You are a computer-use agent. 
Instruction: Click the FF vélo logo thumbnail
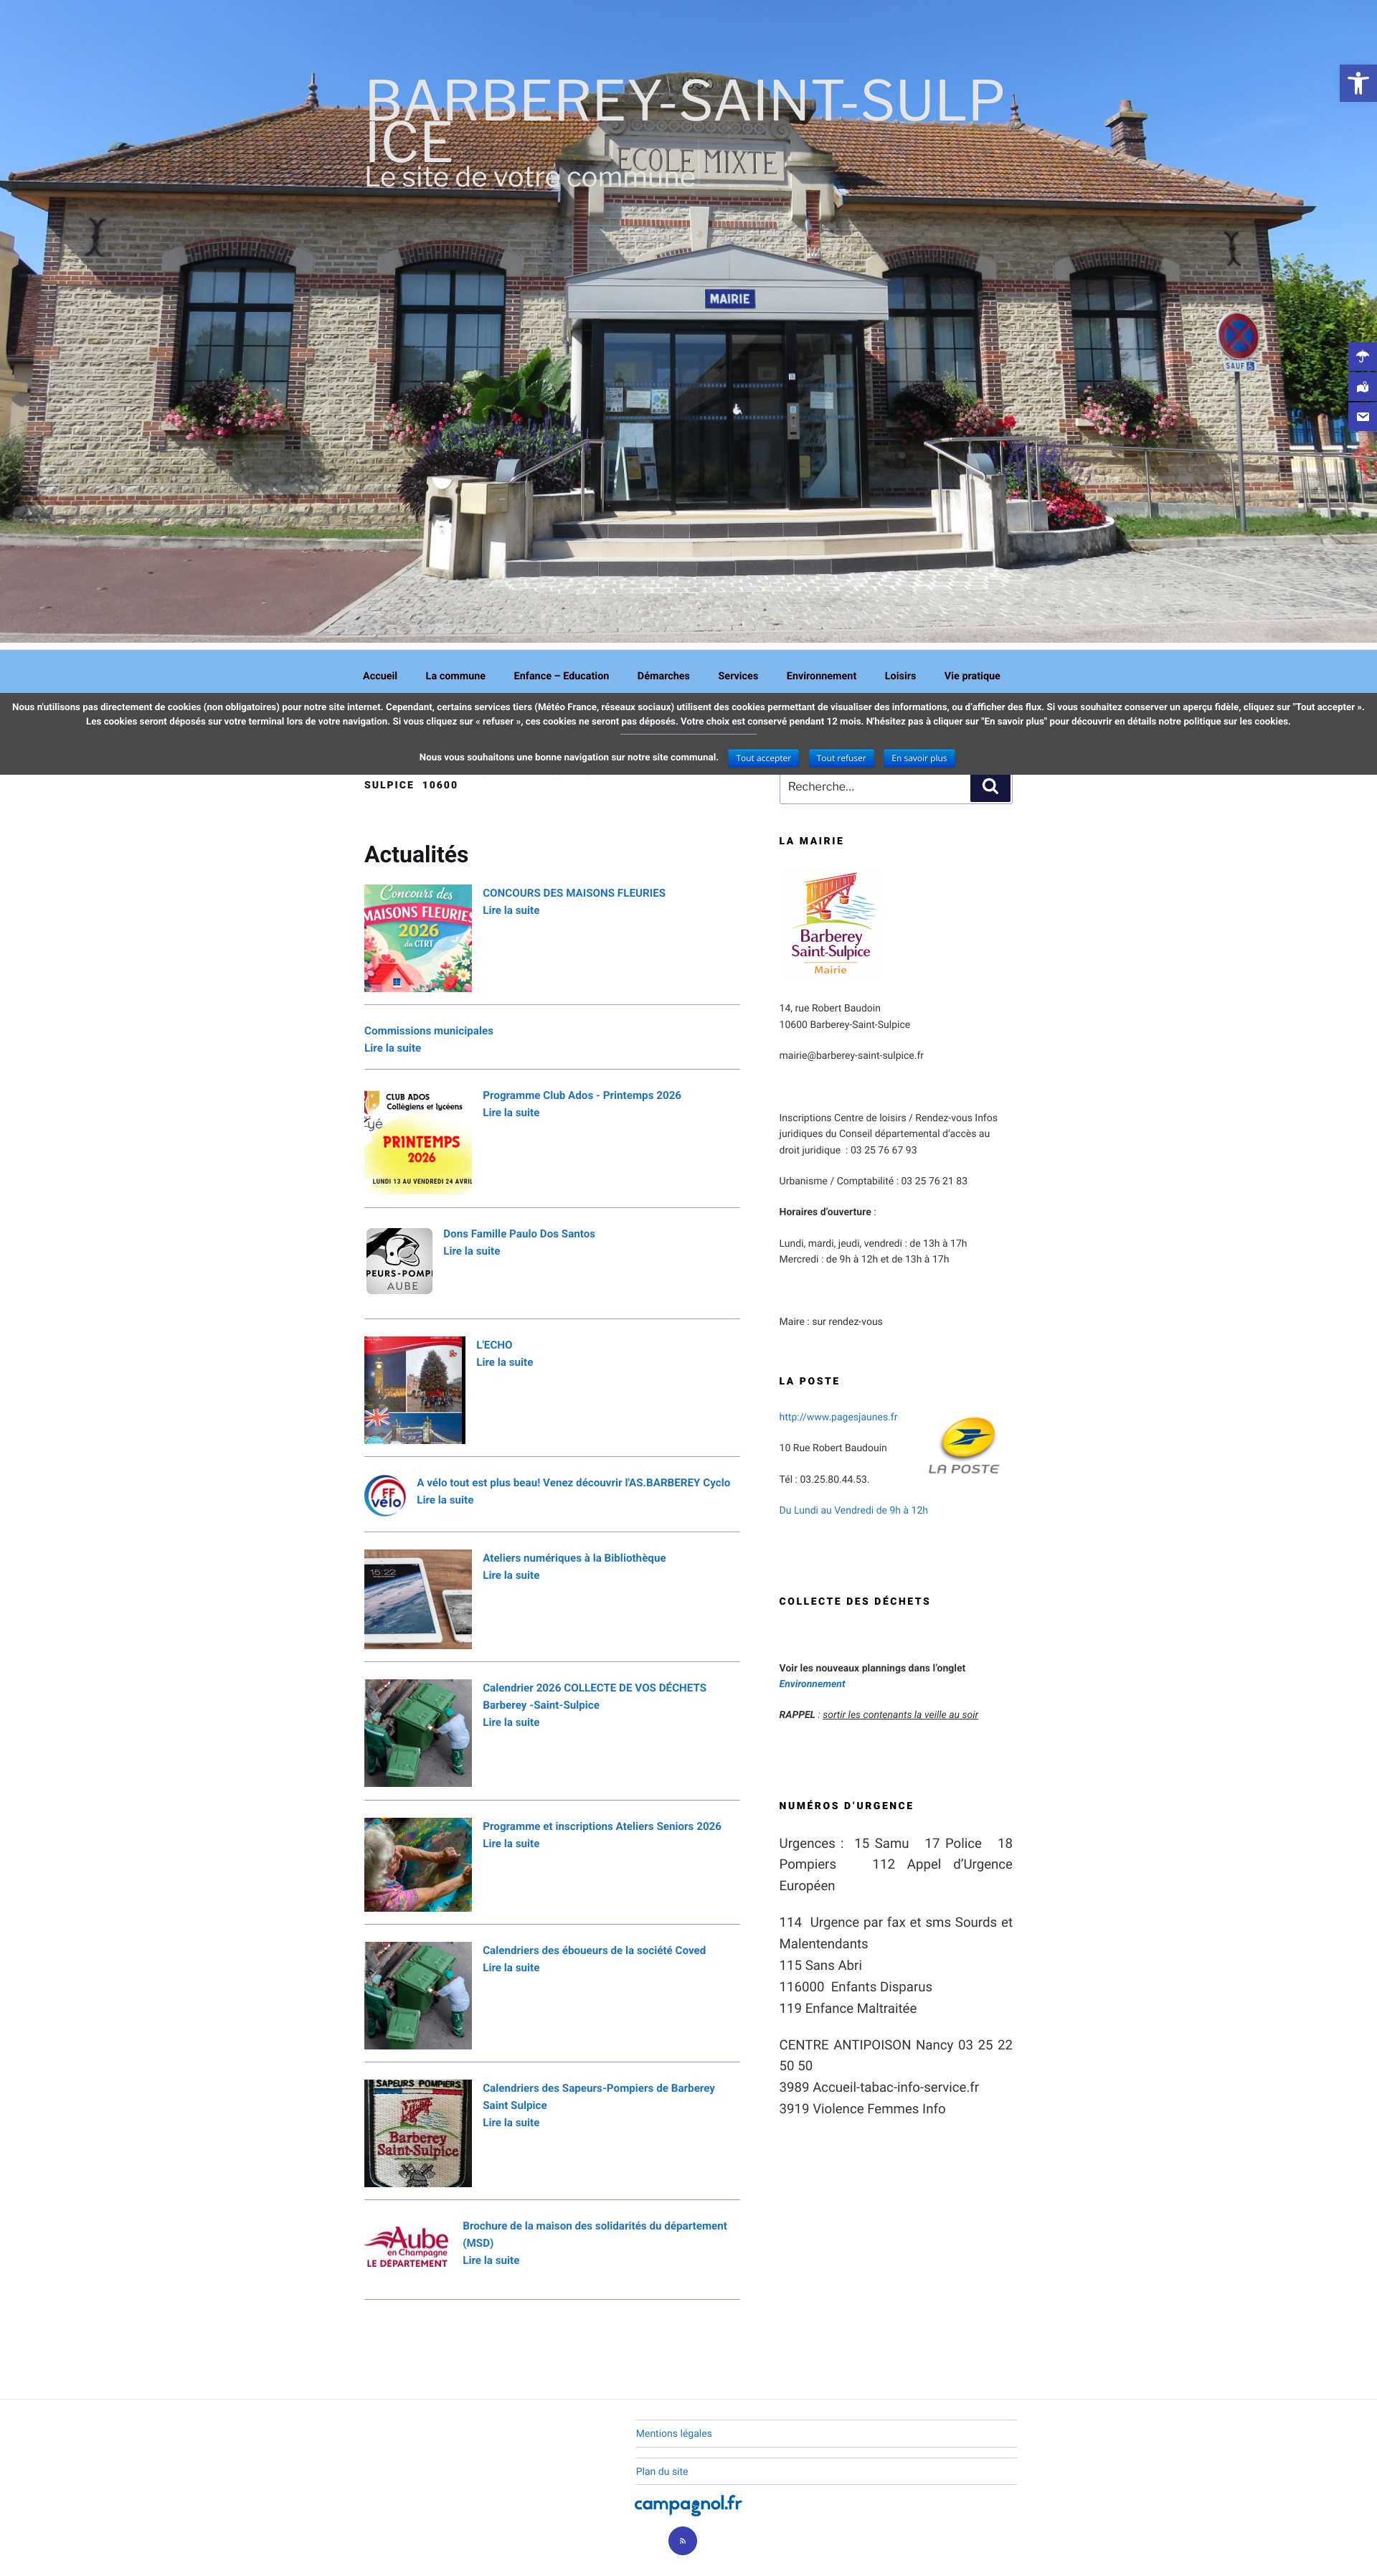(385, 1495)
